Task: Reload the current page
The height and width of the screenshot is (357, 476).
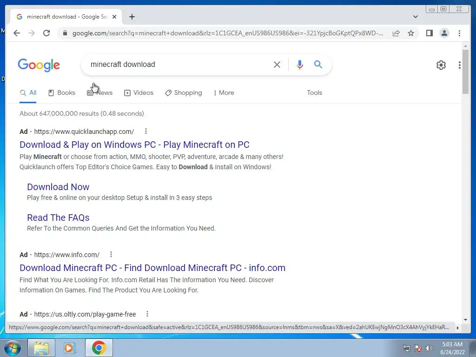Action: pyautogui.click(x=46, y=33)
